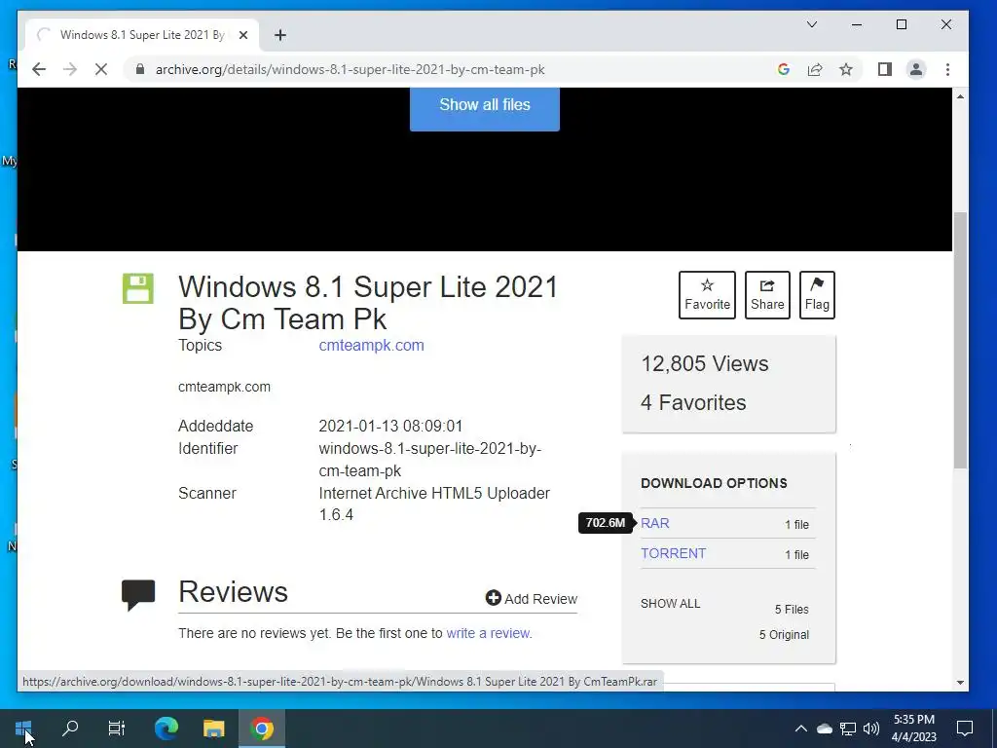Click the green floppy disk software icon

click(x=138, y=288)
